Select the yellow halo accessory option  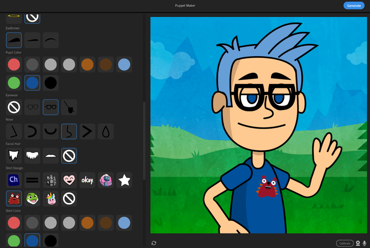click(14, 16)
